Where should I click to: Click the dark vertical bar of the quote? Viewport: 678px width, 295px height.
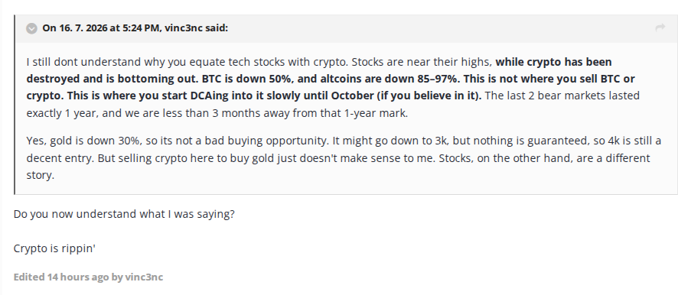click(15, 105)
